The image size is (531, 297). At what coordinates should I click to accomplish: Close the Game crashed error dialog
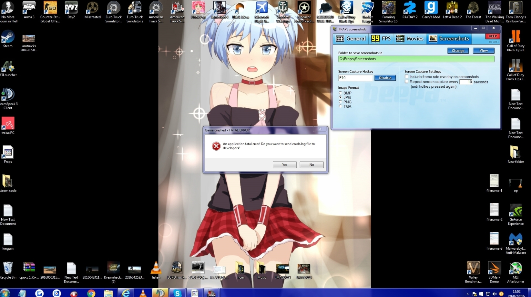pos(320,129)
